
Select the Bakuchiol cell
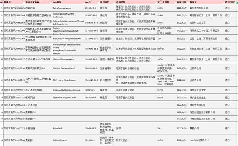pyautogui.click(x=68, y=129)
